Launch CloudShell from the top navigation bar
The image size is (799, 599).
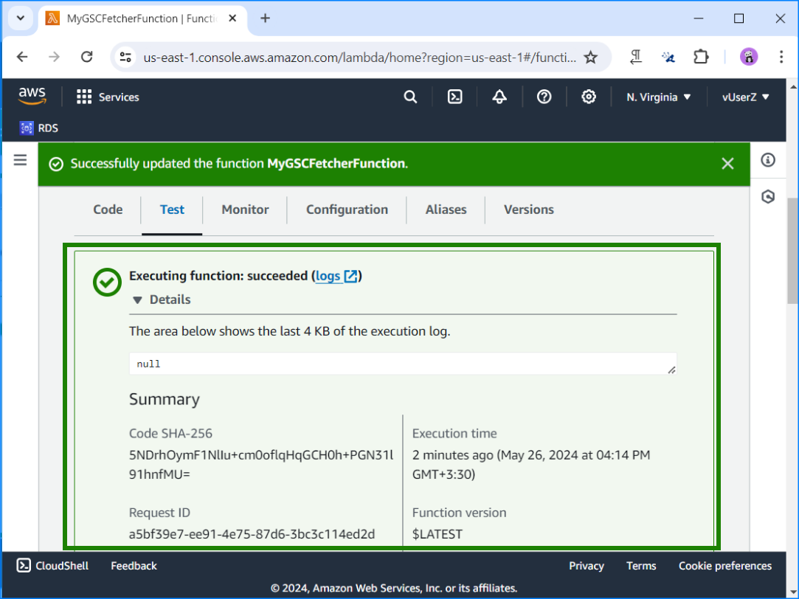coord(52,566)
